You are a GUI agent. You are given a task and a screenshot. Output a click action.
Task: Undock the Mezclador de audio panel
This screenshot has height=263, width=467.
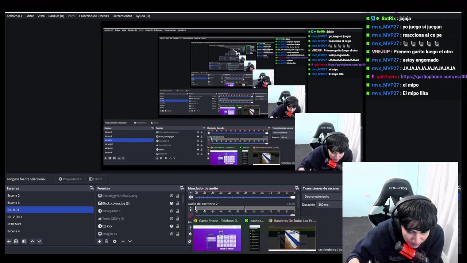297,188
